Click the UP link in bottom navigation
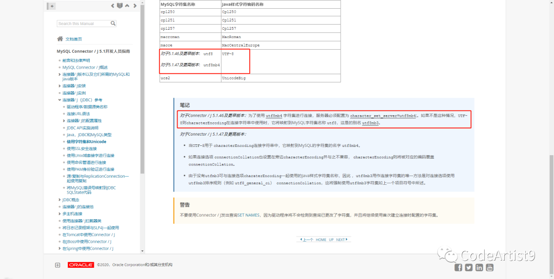Viewport: 554px width, 279px height. 331,240
